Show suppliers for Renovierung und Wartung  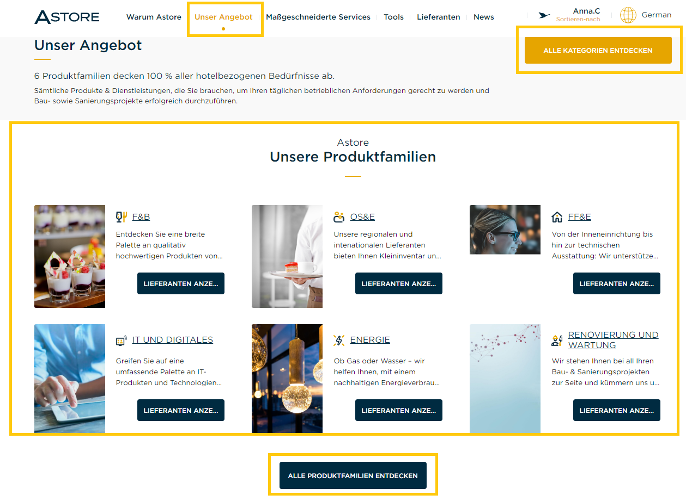click(617, 410)
